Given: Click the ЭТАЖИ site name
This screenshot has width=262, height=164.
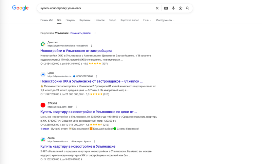Looking at the screenshot, I should [52, 103].
